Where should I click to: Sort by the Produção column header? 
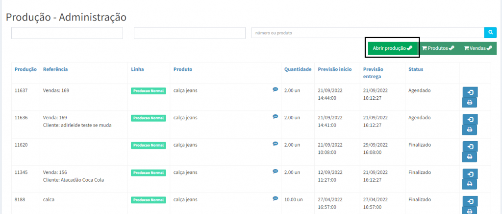coord(25,69)
